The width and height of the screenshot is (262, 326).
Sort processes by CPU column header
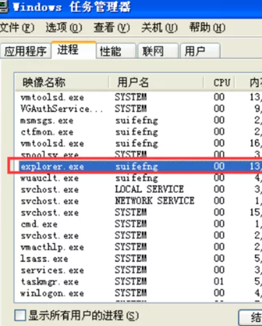click(219, 82)
